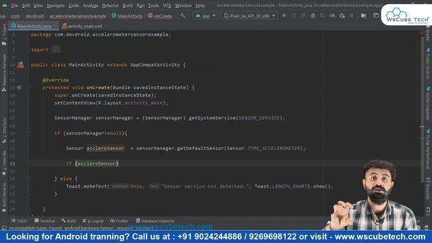
Task: Click the Profile app gauge icon
Action: (332, 16)
